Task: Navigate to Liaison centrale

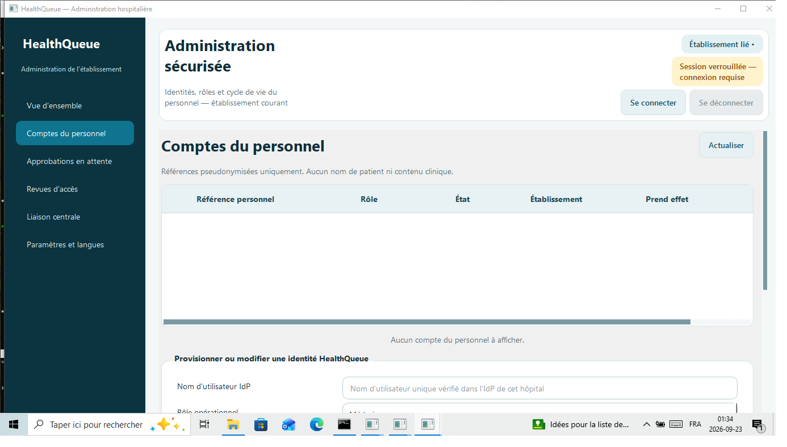Action: [x=75, y=217]
